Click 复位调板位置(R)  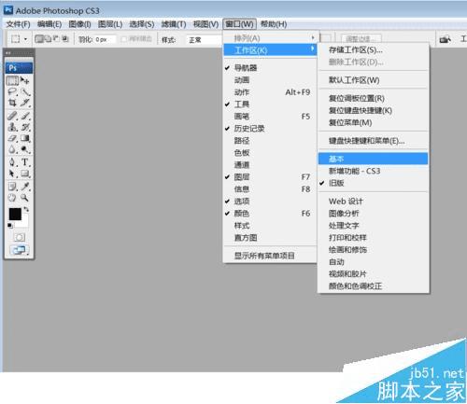click(373, 98)
